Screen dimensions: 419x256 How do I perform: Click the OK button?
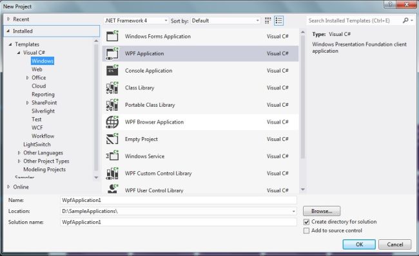click(x=359, y=244)
